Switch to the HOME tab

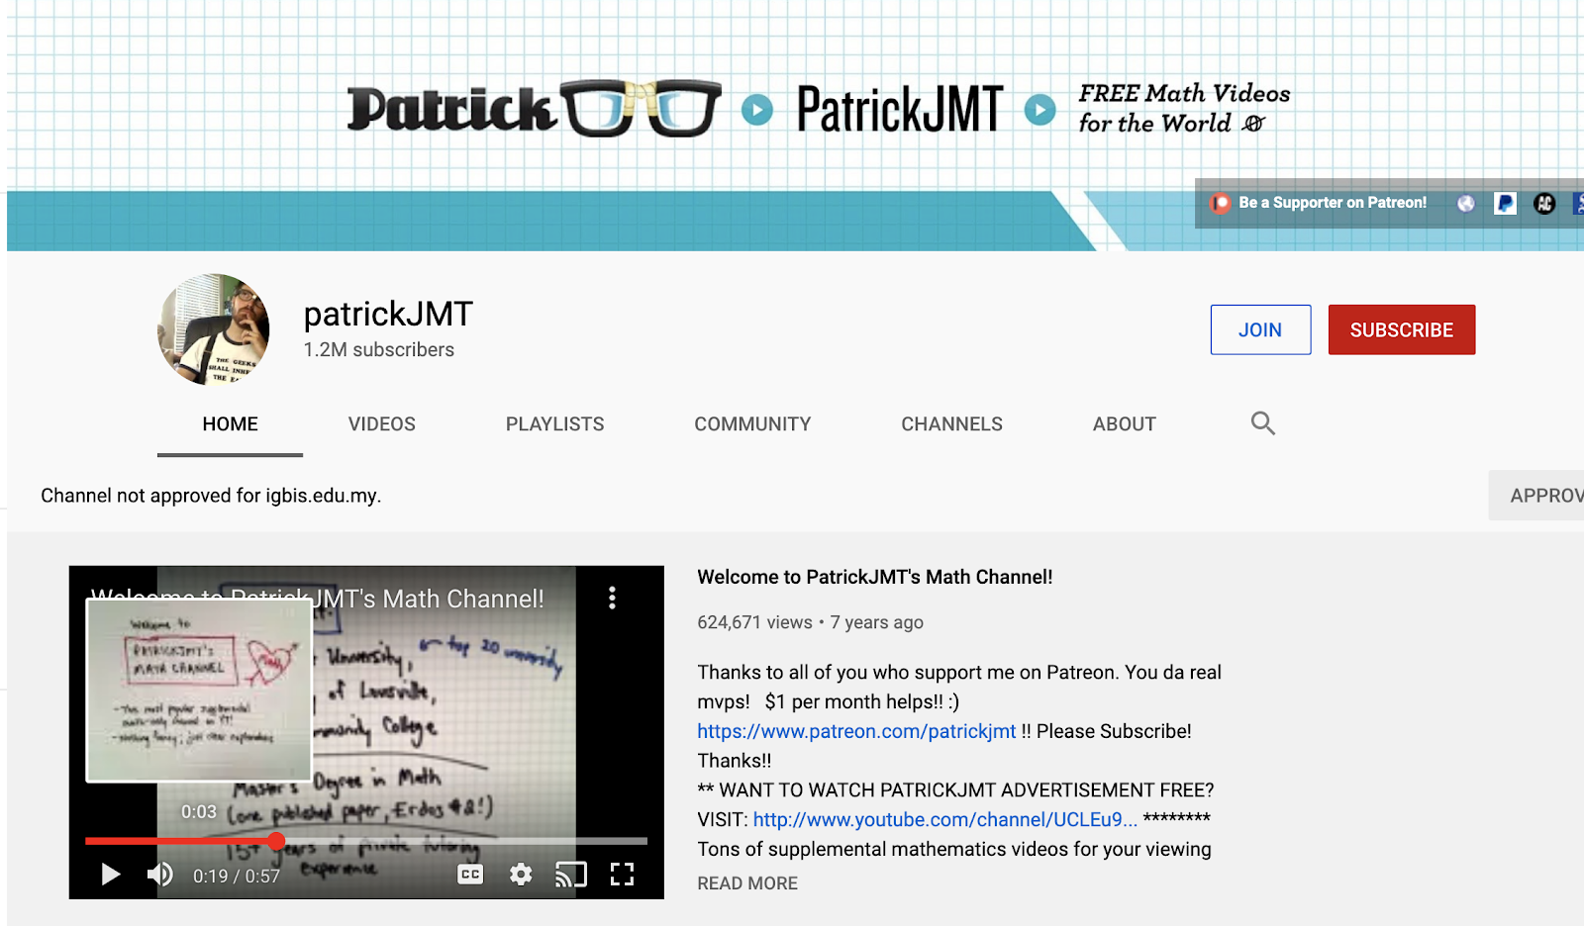click(230, 424)
